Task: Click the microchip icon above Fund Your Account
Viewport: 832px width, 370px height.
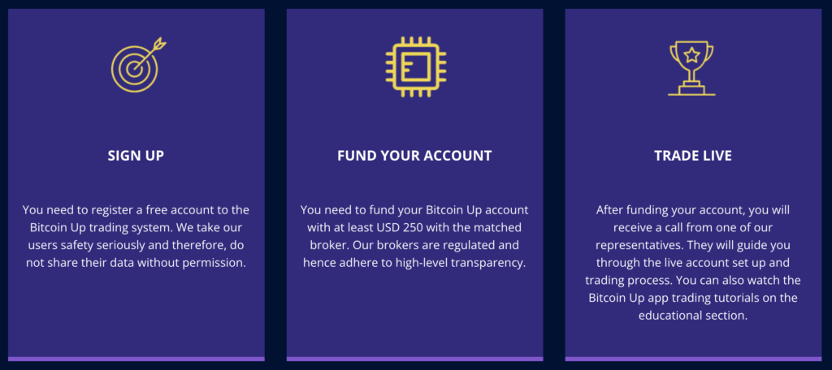Action: 415,67
